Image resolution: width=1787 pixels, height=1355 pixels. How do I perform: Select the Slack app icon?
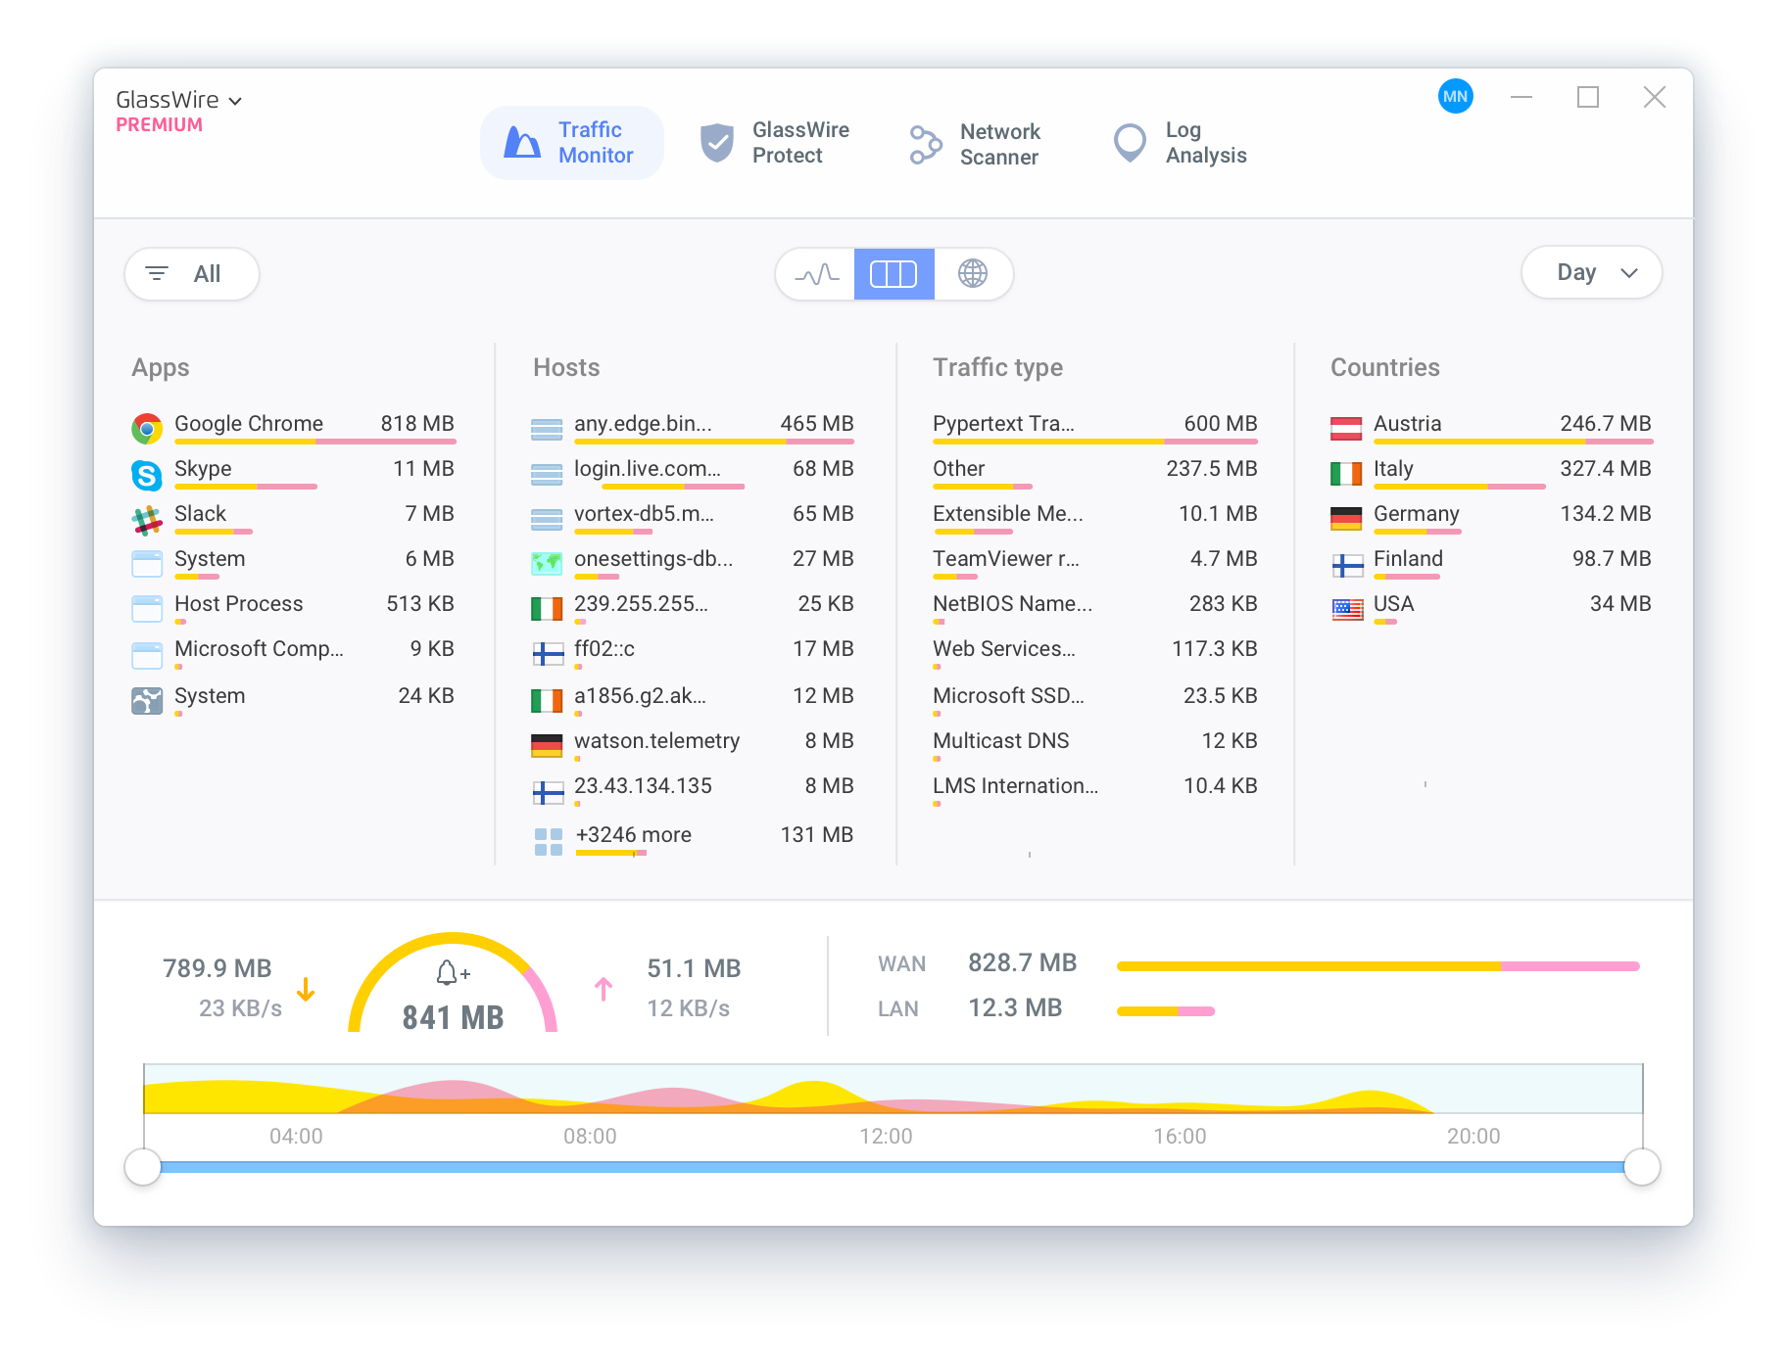[147, 519]
